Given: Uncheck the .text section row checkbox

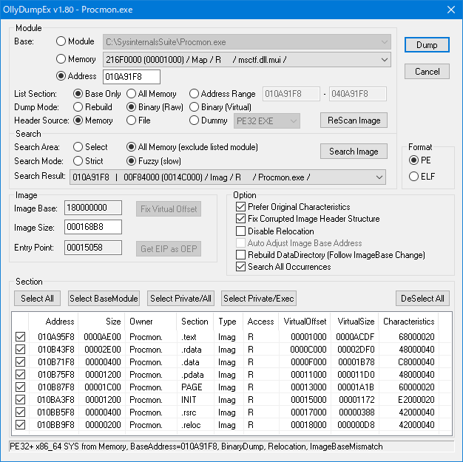Looking at the screenshot, I should [x=21, y=337].
